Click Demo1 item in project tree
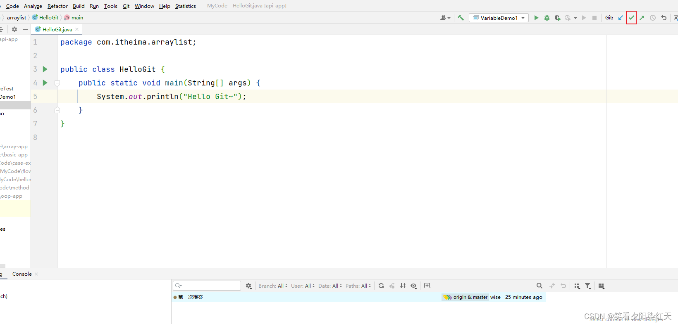The height and width of the screenshot is (324, 678). coord(8,97)
